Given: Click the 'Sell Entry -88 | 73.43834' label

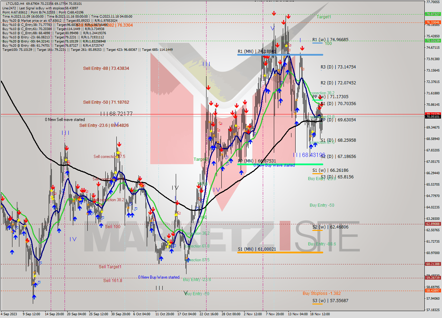Looking at the screenshot, I should tap(106, 68).
